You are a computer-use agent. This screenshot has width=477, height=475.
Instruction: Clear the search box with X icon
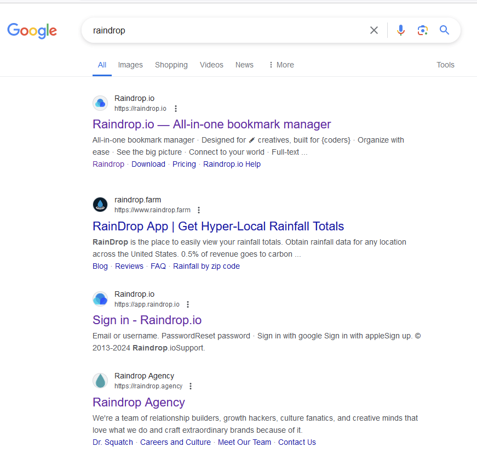pyautogui.click(x=374, y=30)
